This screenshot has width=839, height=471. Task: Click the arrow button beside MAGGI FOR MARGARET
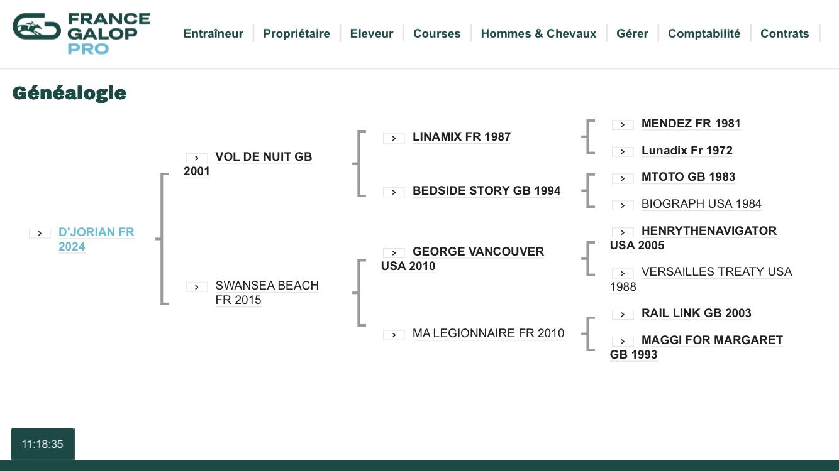(x=623, y=342)
